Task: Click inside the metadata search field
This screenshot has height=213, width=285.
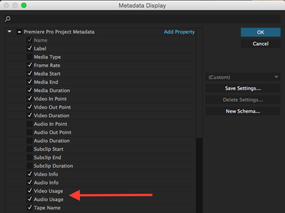Action: pos(142,19)
